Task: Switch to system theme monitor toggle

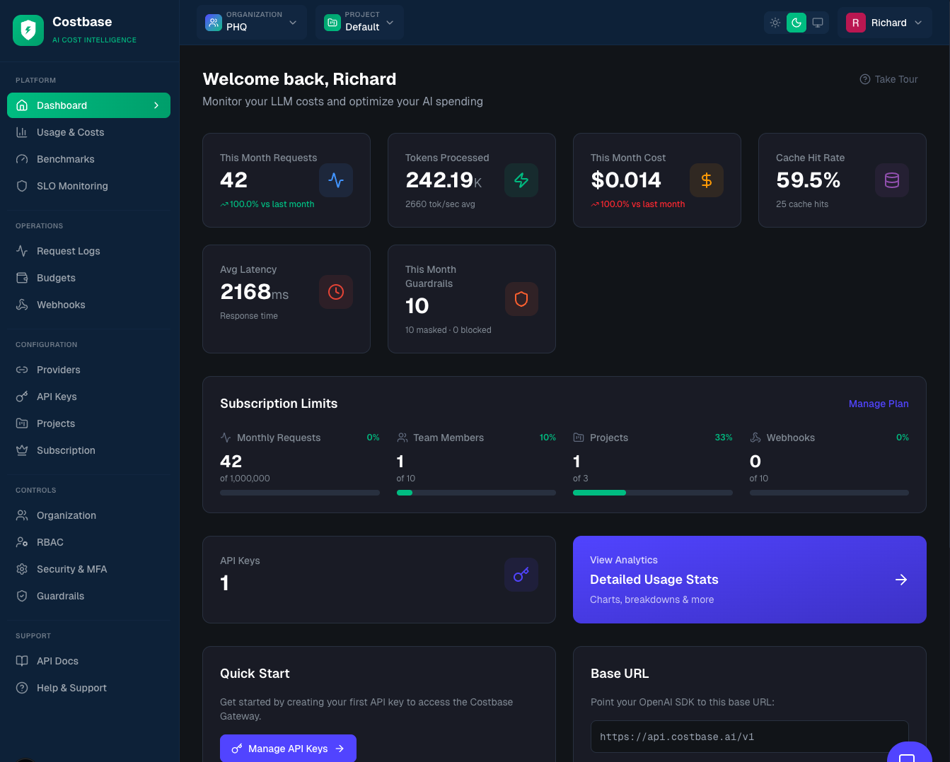Action: (x=818, y=23)
